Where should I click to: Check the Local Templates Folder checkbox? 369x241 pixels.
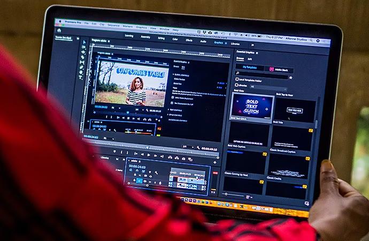(x=237, y=79)
